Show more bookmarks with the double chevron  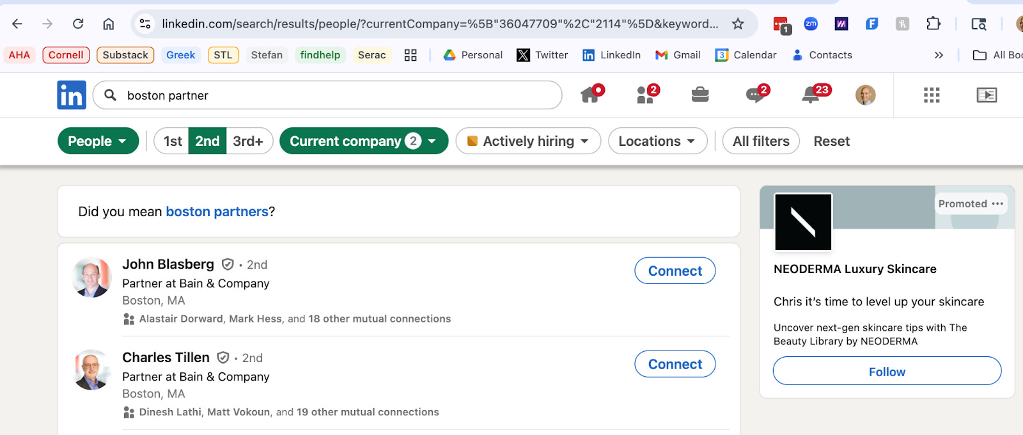coord(939,55)
